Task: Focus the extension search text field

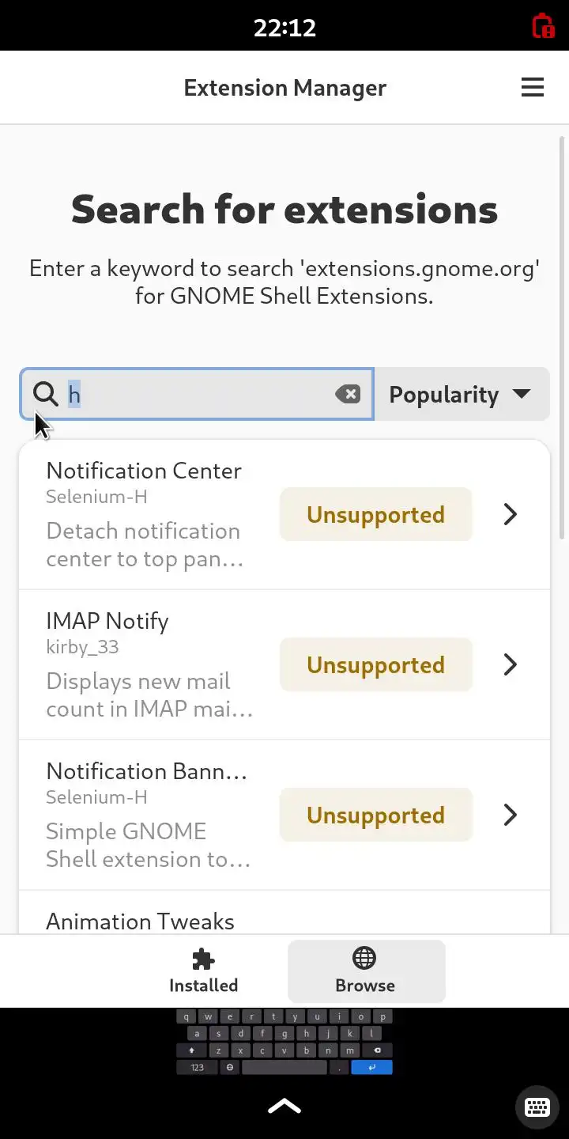Action: pyautogui.click(x=198, y=394)
